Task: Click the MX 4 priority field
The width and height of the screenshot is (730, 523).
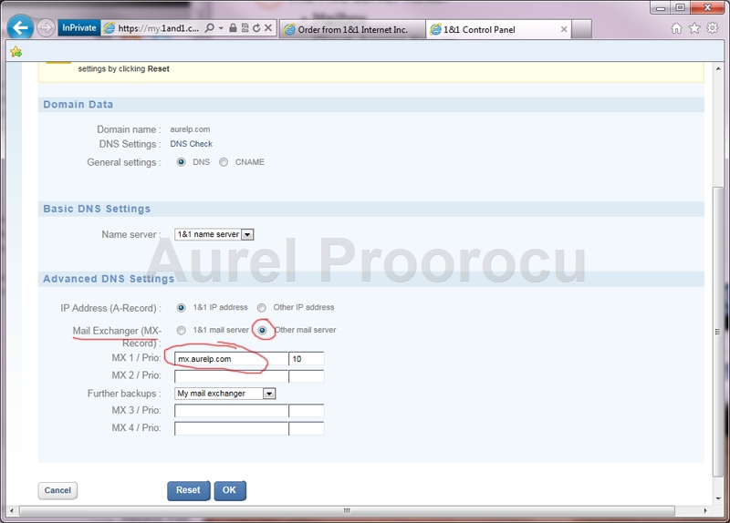Action: [x=307, y=428]
